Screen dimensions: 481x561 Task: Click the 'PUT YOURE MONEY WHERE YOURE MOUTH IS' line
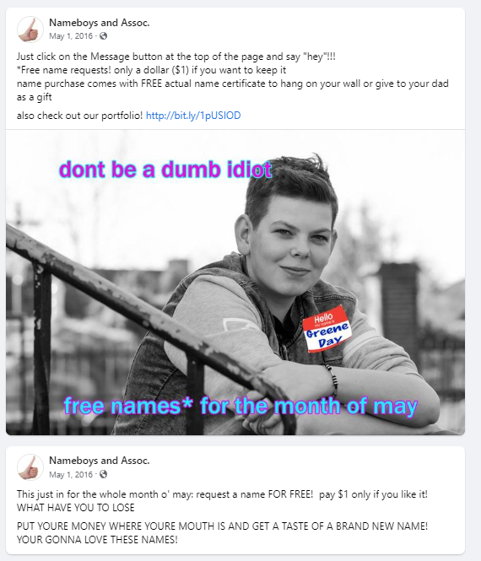click(x=222, y=526)
